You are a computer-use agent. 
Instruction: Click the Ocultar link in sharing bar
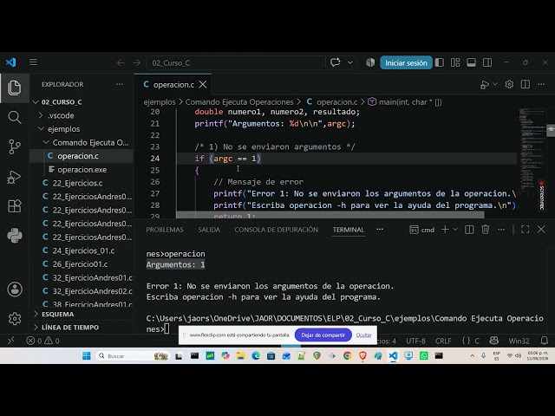[364, 335]
